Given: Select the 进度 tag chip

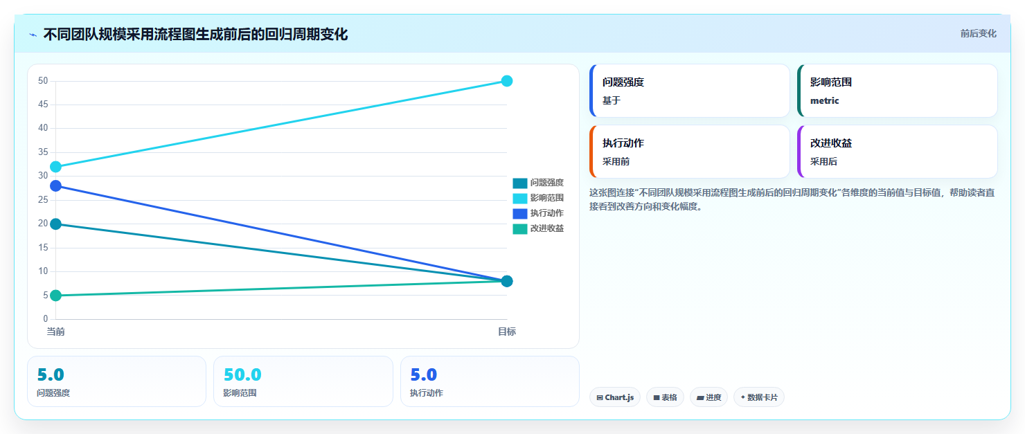Looking at the screenshot, I should [x=708, y=397].
